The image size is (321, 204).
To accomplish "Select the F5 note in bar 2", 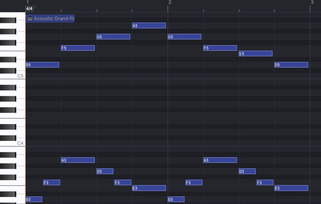I will (x=220, y=48).
